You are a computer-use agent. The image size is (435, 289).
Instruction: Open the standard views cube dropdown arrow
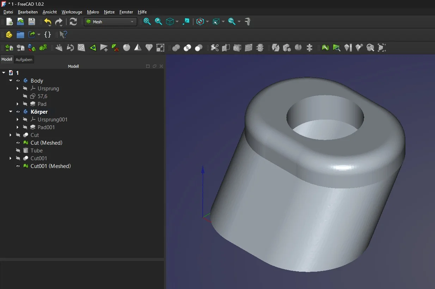pos(177,22)
